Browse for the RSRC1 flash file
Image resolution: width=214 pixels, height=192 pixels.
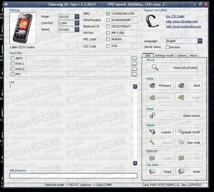pyautogui.click(x=134, y=64)
